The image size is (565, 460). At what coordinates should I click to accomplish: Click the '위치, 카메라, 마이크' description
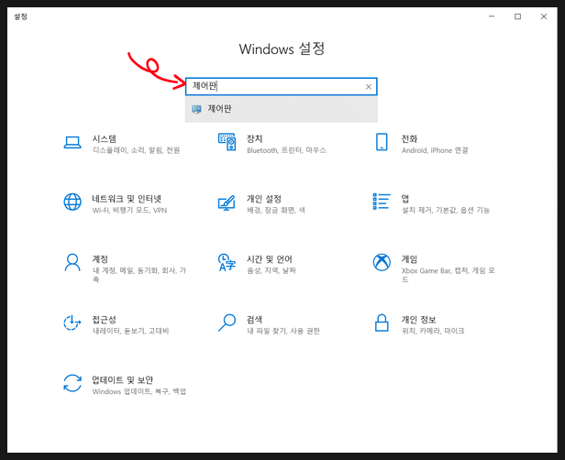tap(433, 331)
